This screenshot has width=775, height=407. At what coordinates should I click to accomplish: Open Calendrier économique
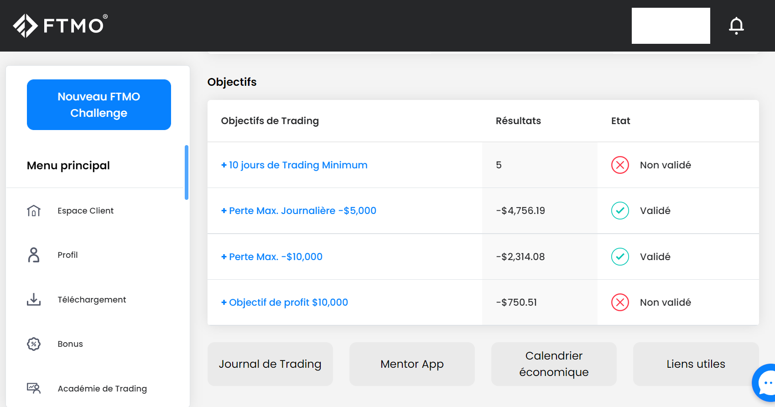554,364
